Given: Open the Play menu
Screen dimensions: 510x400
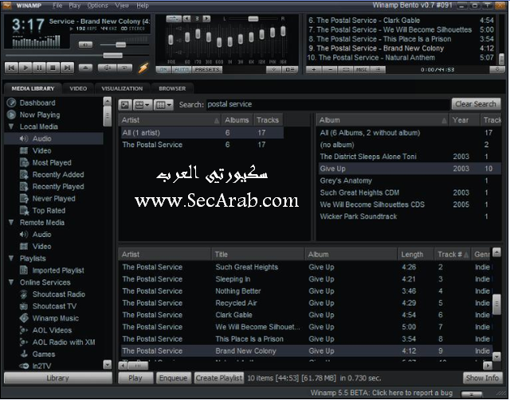Looking at the screenshot, I should tap(74, 6).
